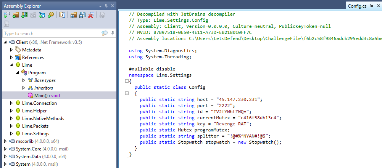
Task: Select Lime.Helper in the tree
Action: click(34, 110)
